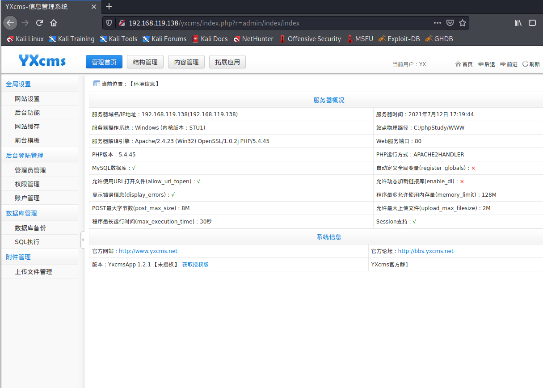Click the 站点物理路径 C:/phpStudy/WWW cell
This screenshot has width=543, height=388.
458,128
